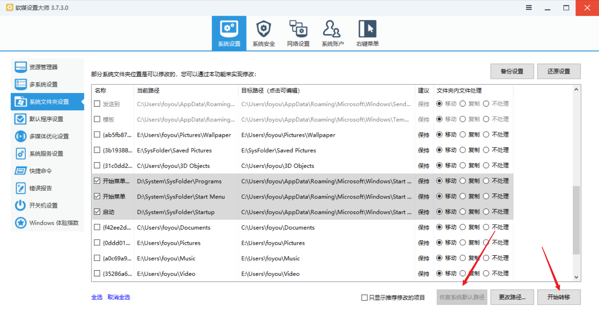Viewport: 599px width, 320px height.
Task: Open the 右键菜单 icon
Action: coord(367,33)
